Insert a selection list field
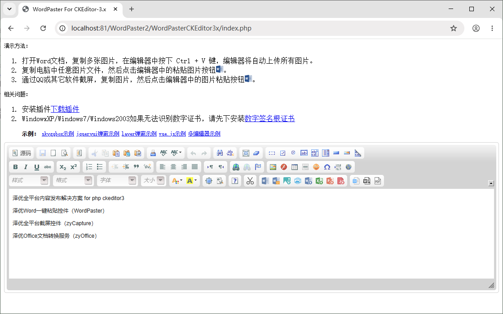This screenshot has width=503, height=314. [326, 153]
